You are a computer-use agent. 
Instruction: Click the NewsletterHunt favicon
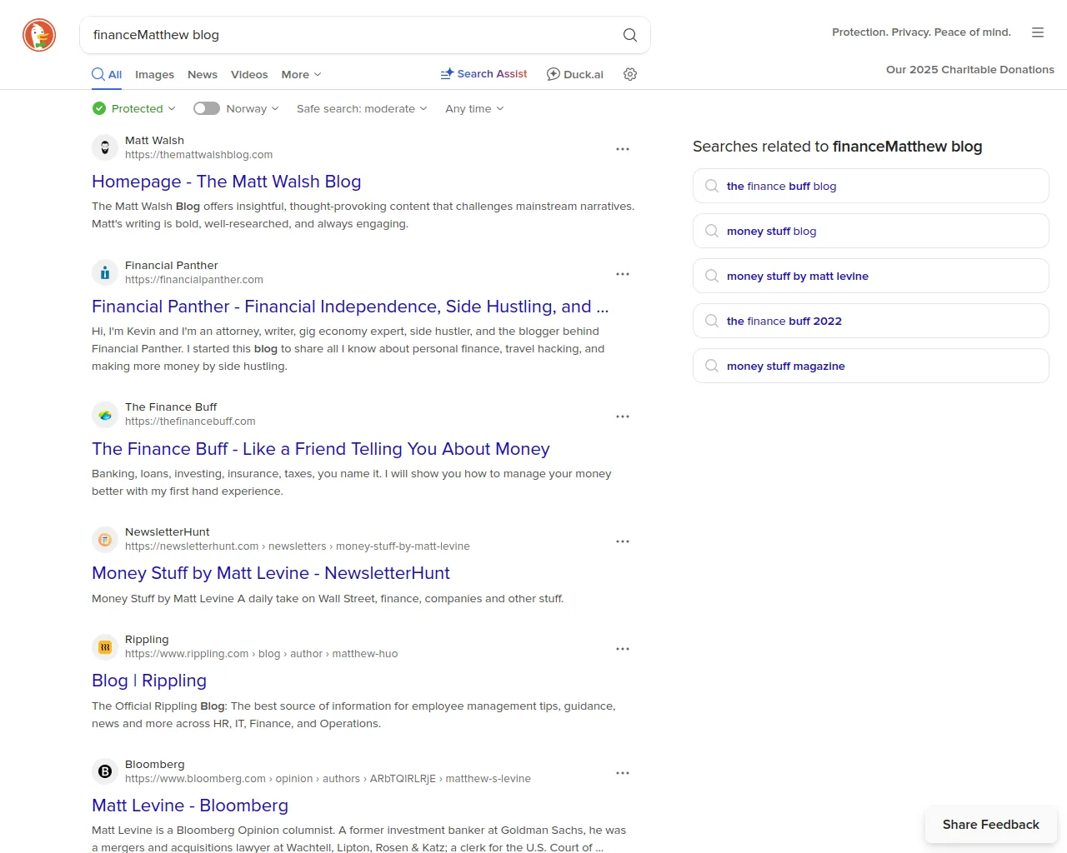[105, 539]
